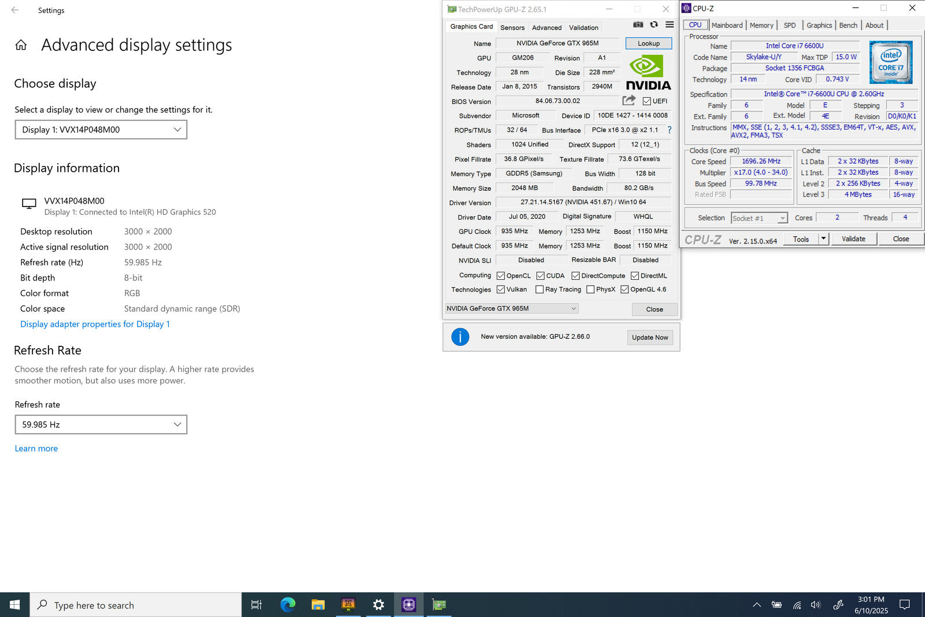Click the Lookup button in GPU-Z

click(x=649, y=43)
